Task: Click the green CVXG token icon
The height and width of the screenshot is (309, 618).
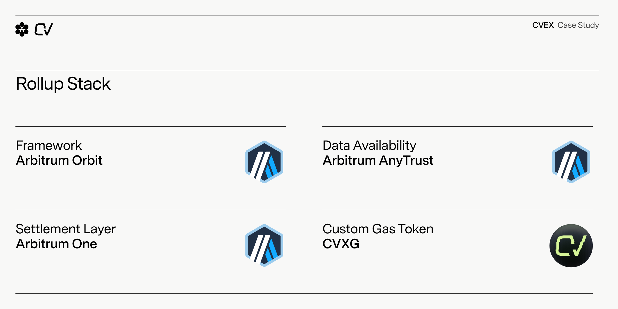Action: click(x=571, y=246)
